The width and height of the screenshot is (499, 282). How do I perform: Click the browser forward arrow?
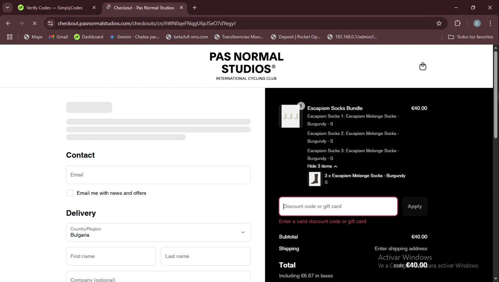pyautogui.click(x=21, y=23)
